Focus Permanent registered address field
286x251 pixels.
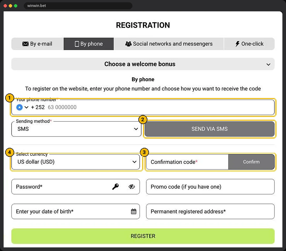pos(210,212)
